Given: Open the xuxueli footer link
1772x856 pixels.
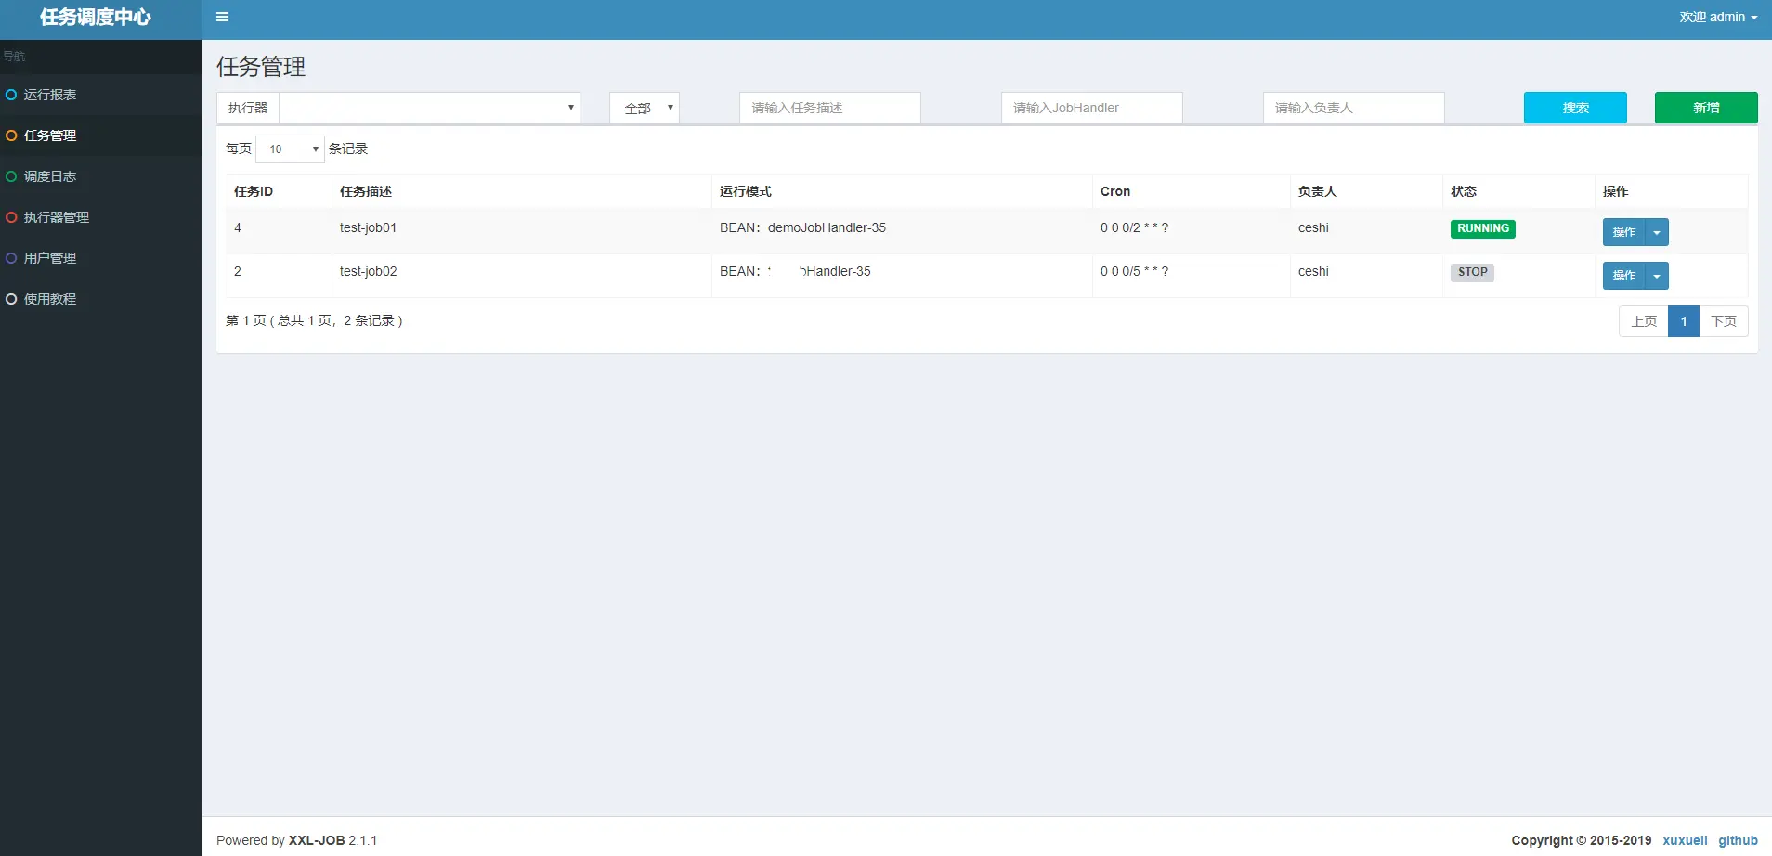Looking at the screenshot, I should pyautogui.click(x=1685, y=840).
